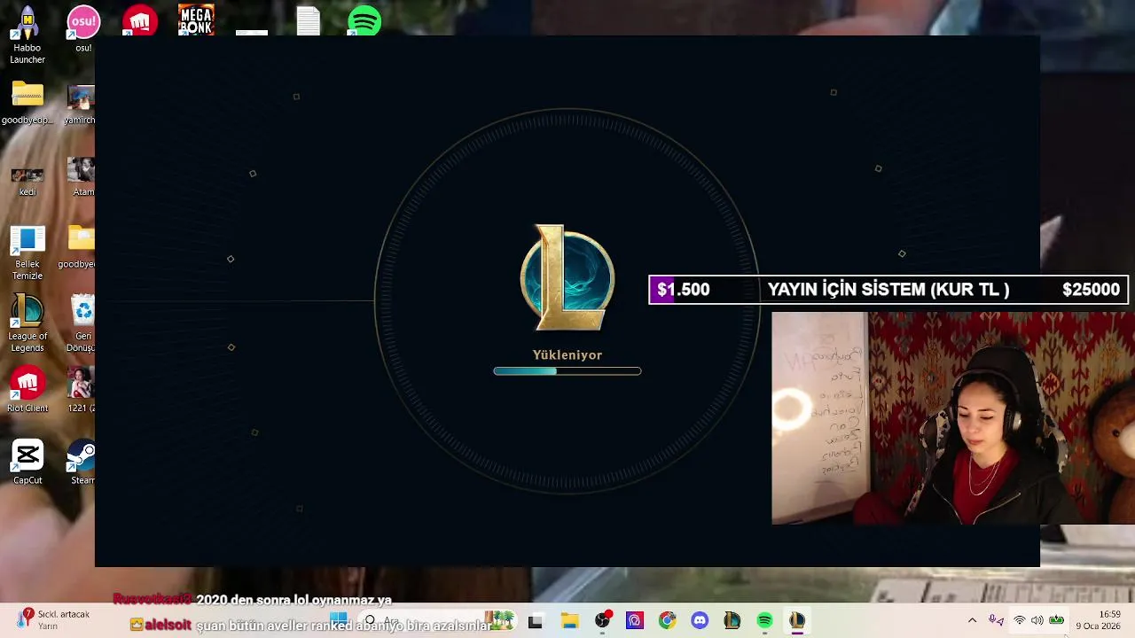Click the Yükleniyor loading text
This screenshot has width=1135, height=638.
[567, 354]
